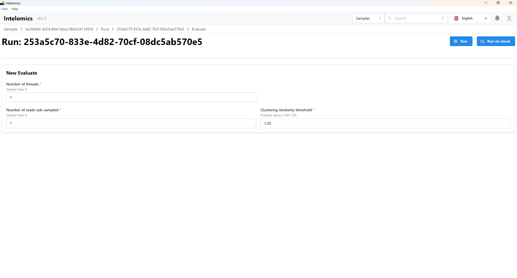Expand the search field suggestions arrows
This screenshot has height=278, width=517.
(443, 18)
